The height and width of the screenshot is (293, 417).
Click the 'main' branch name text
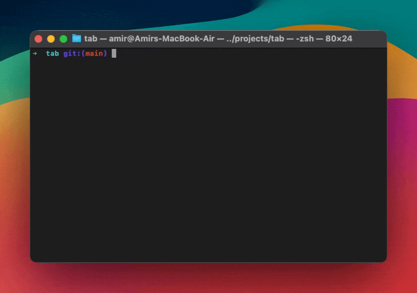(x=94, y=53)
